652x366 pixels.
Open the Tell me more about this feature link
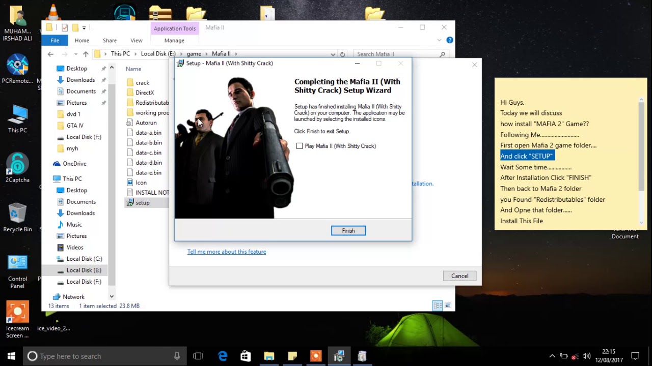[x=227, y=252]
